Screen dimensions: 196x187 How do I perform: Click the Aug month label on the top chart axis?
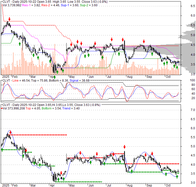130,77
